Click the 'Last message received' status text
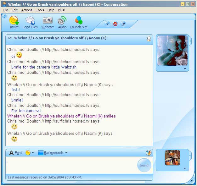The image size is (197, 186). (45, 177)
